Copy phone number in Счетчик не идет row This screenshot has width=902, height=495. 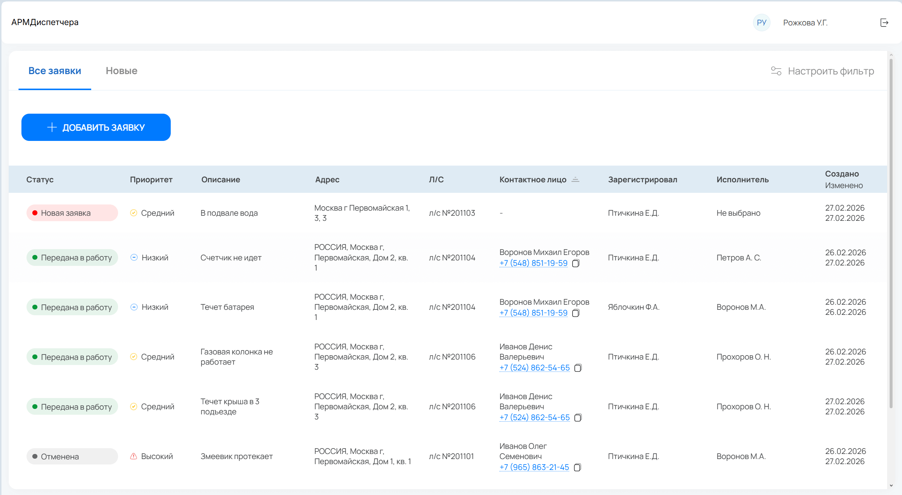coord(576,263)
